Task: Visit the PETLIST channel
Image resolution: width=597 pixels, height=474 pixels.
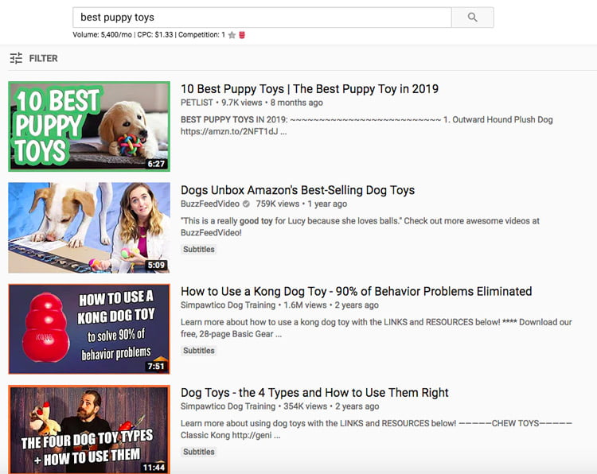Action: (197, 103)
